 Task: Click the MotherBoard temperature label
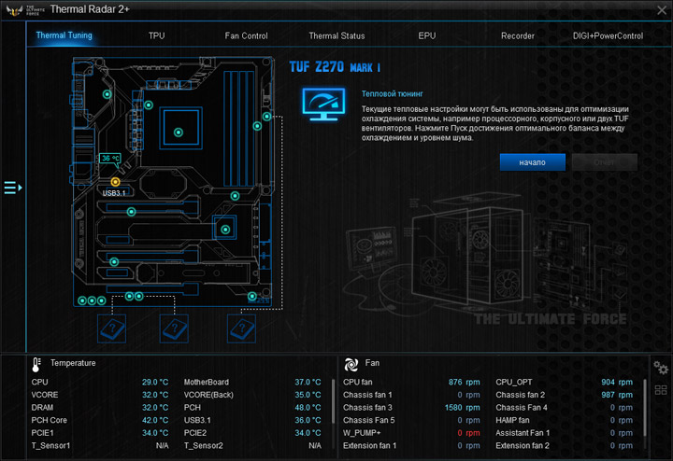coord(207,383)
